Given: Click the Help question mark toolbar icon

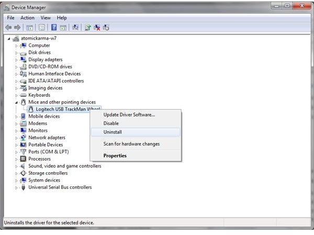Looking at the screenshot, I should click(x=54, y=27).
